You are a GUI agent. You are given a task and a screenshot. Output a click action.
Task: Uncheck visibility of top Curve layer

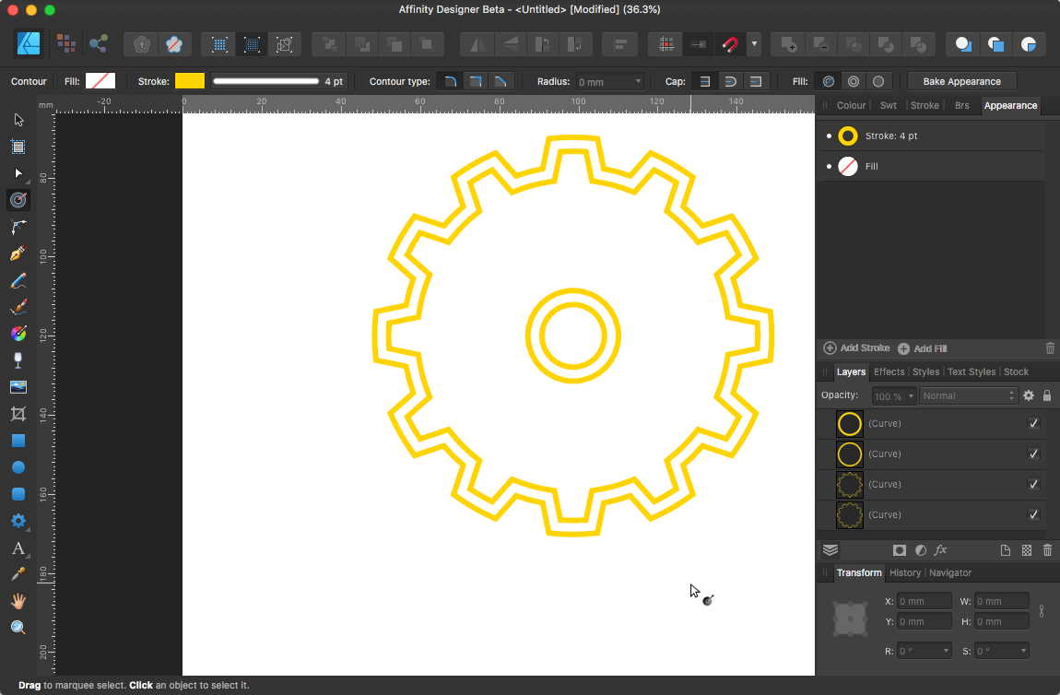tap(1033, 424)
